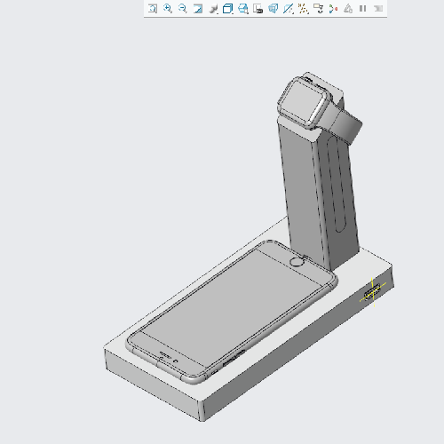Click the Repaint screen icon
Image resolution: width=444 pixels, height=444 pixels.
click(x=198, y=8)
